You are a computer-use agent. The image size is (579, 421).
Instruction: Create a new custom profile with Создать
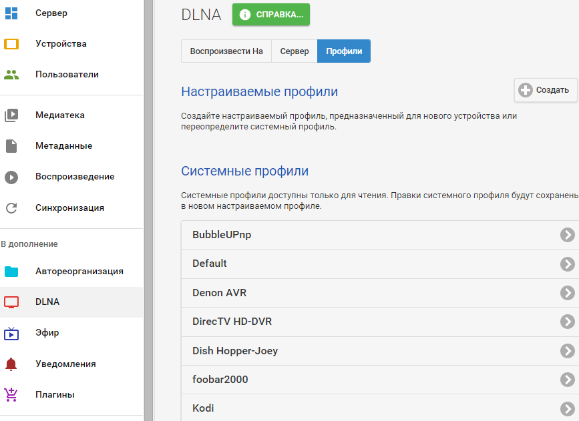546,90
